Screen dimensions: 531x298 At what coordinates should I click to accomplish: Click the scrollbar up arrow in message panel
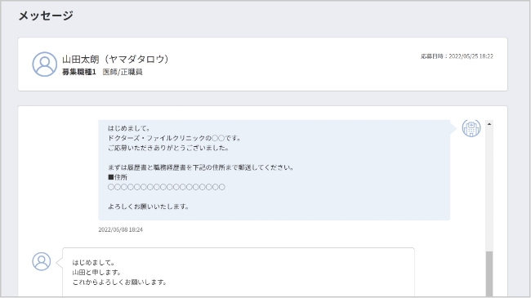[489, 124]
